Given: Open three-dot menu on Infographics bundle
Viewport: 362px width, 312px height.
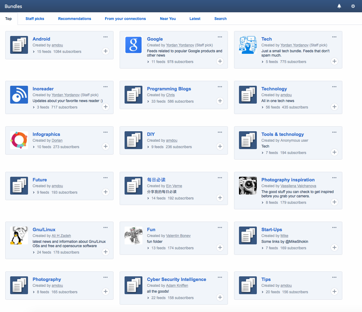Looking at the screenshot, I should [105, 132].
